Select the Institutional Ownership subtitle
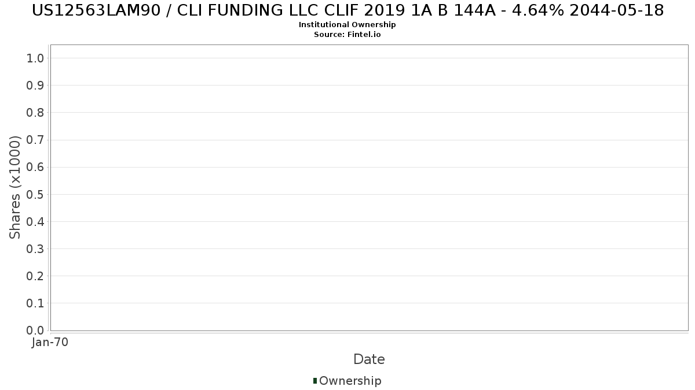This screenshot has width=695, height=390. point(348,25)
